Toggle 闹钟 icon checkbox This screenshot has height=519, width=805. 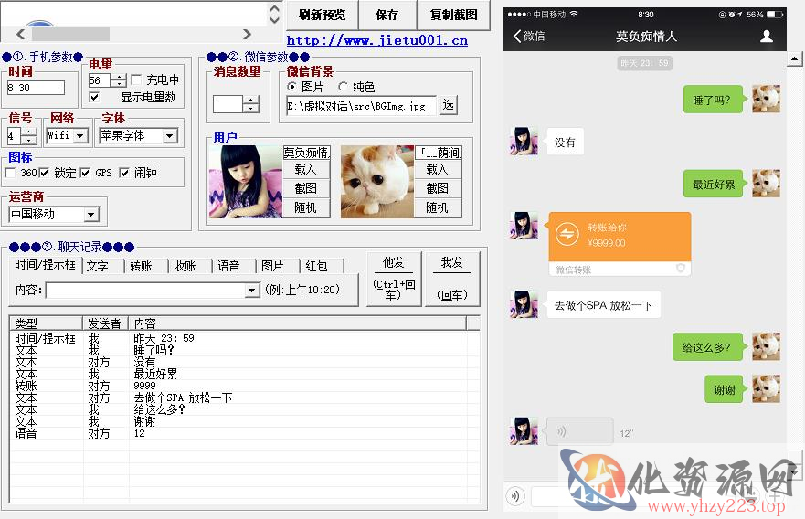coord(123,173)
